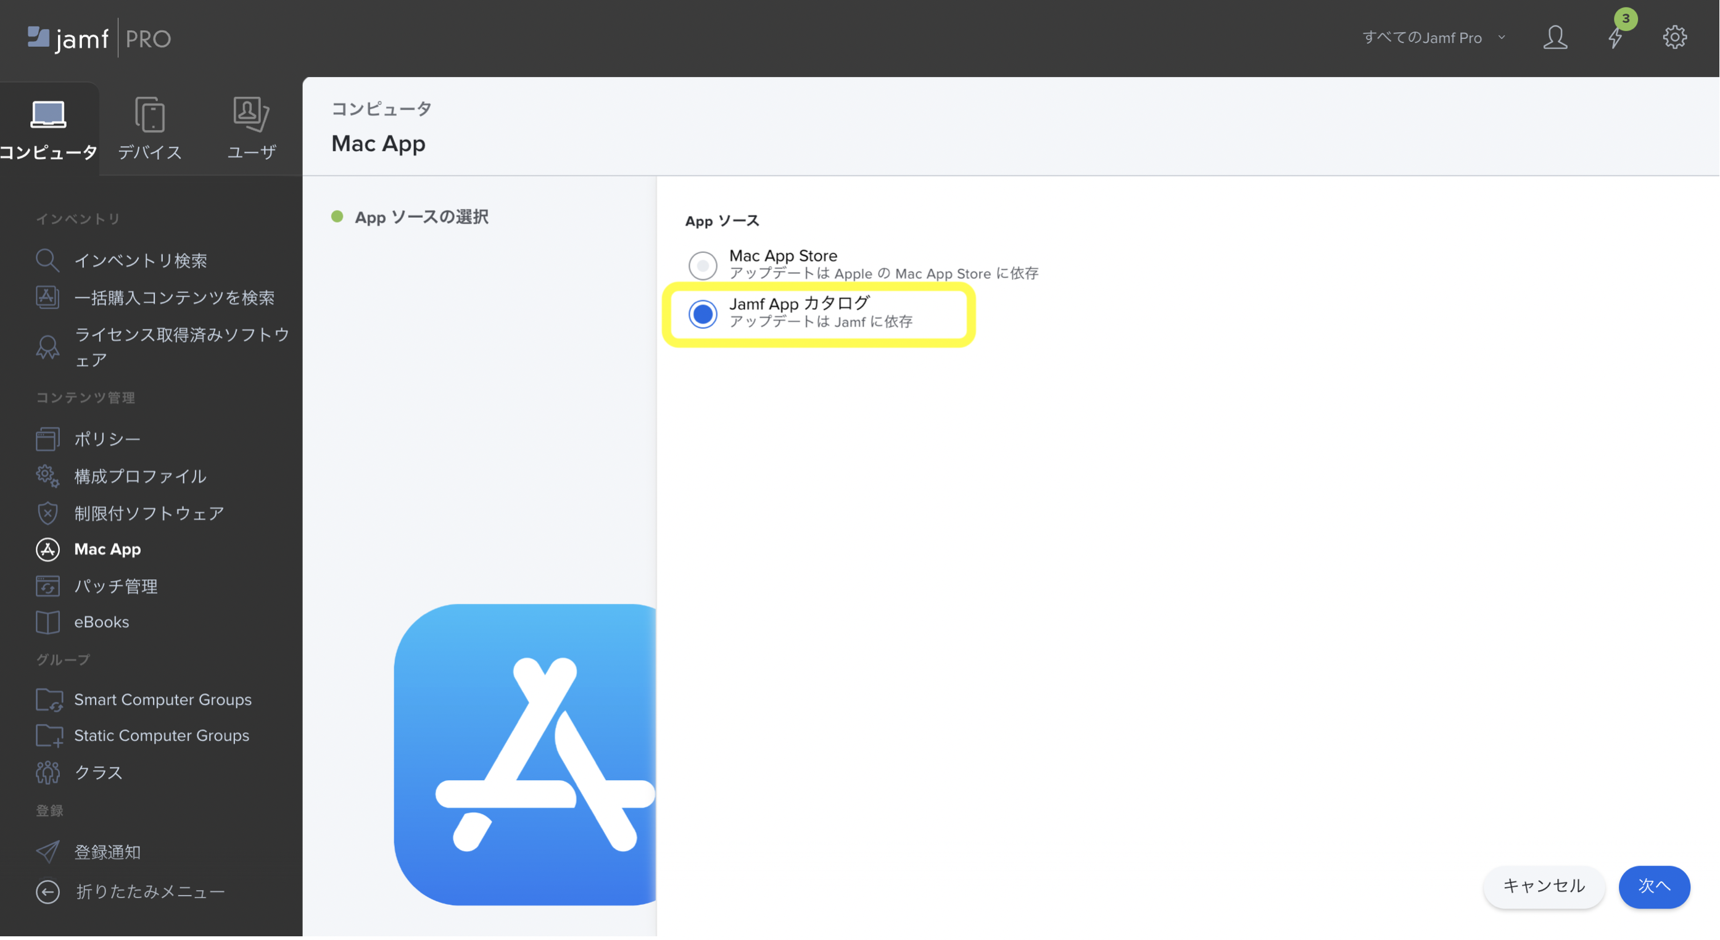
Task: Select the コンピュータ section icon
Action: [x=48, y=127]
